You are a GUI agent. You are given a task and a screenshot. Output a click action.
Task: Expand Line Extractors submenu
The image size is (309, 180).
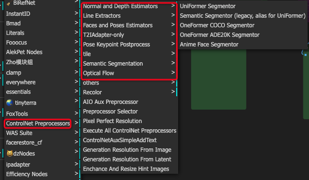(129, 16)
